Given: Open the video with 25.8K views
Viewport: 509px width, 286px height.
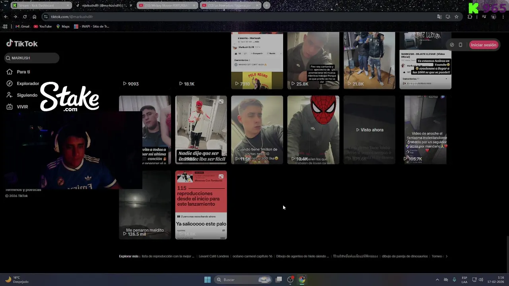Looking at the screenshot, I should coord(313,61).
